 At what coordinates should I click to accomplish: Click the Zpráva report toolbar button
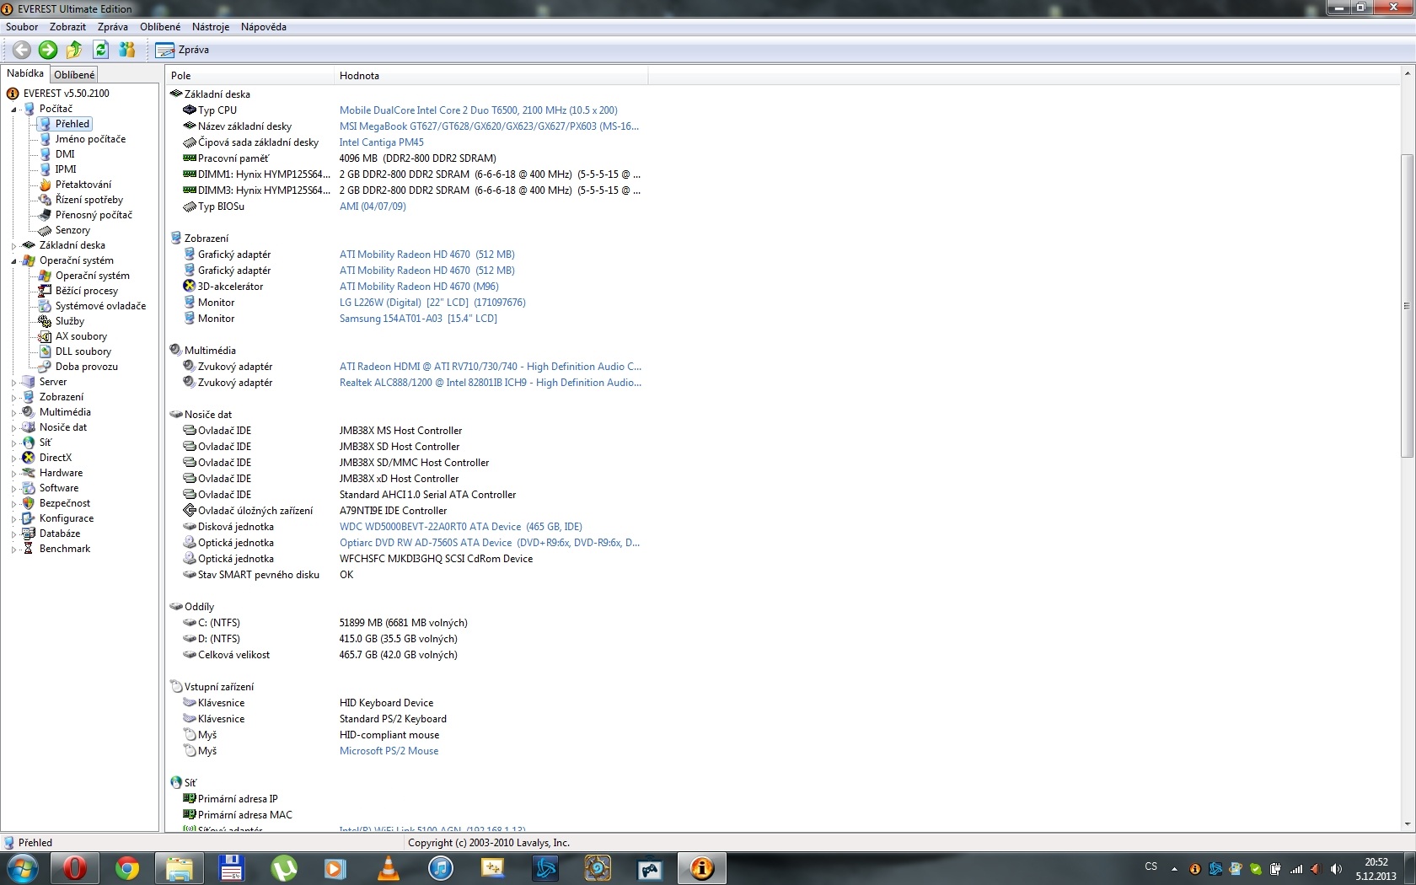coord(182,50)
